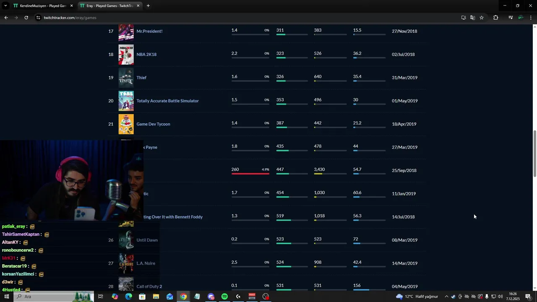Open new tab with plus button
This screenshot has height=302, width=537.
pos(148,6)
